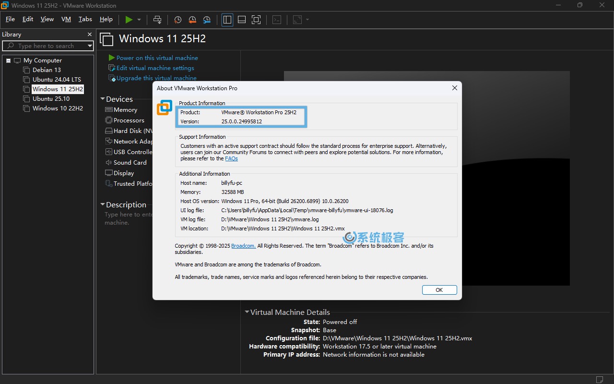Click the console view toolbar icon
This screenshot has height=384, width=614.
(277, 20)
